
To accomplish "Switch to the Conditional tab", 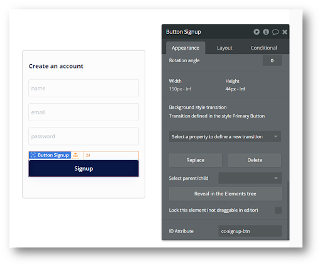I will (264, 48).
